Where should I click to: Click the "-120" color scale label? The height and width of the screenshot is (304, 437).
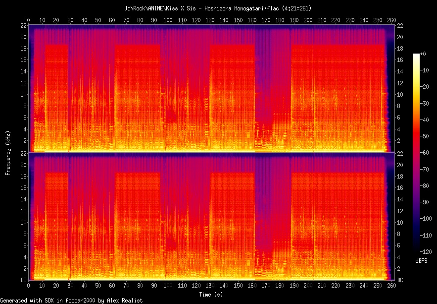click(425, 251)
